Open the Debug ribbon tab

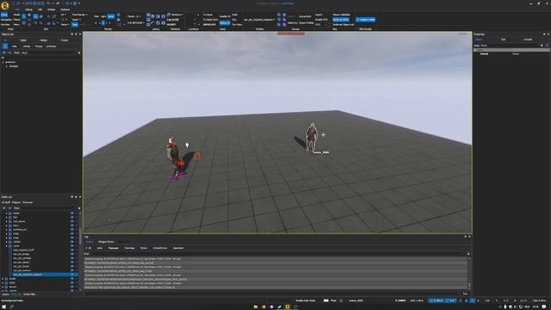[28, 9]
